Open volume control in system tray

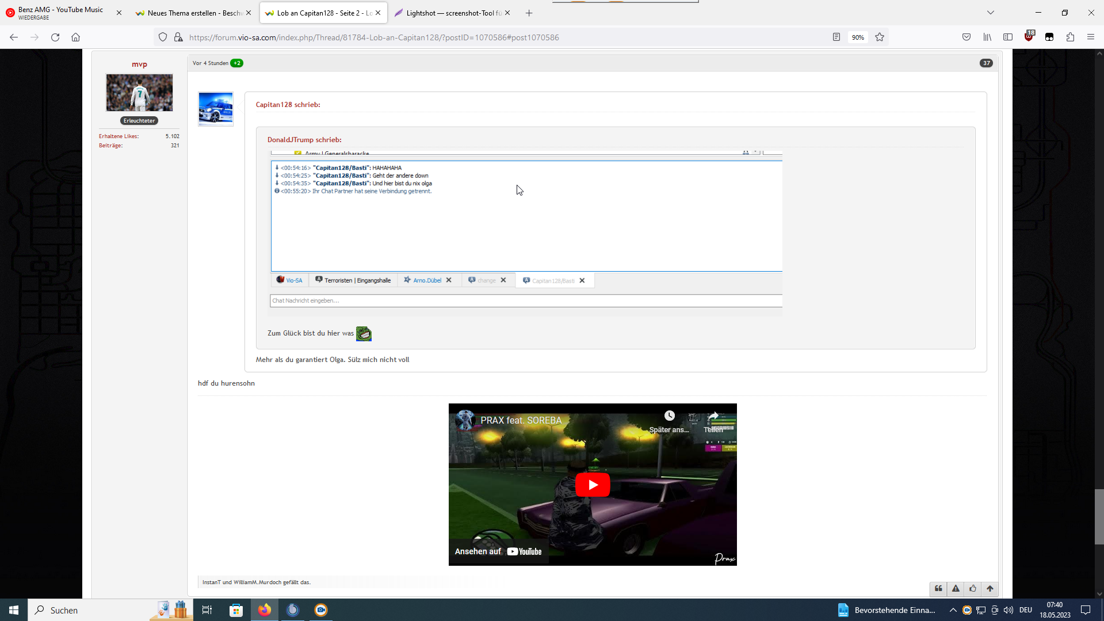coord(1009,610)
